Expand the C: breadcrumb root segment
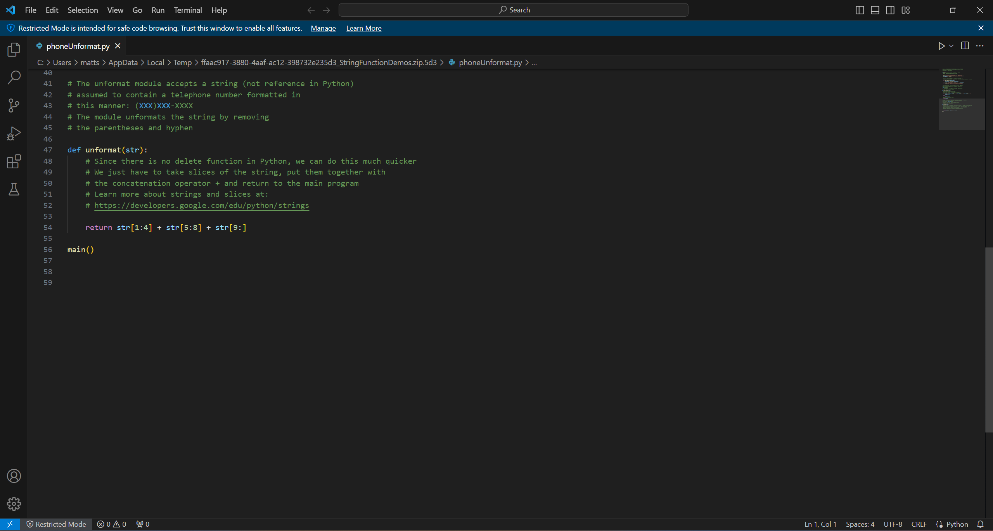Screen dimensions: 993x531 (x=40, y=62)
